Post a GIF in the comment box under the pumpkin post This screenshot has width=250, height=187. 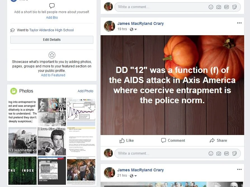pyautogui.click(x=227, y=153)
